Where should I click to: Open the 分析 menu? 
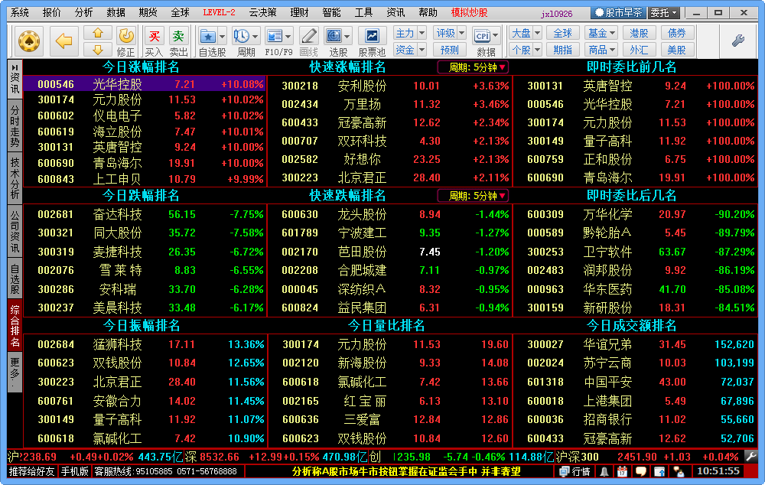pyautogui.click(x=84, y=13)
